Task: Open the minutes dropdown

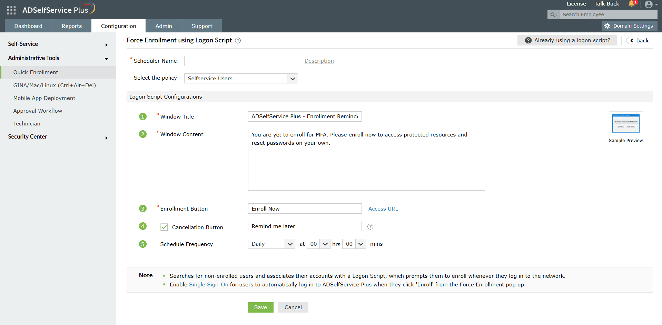Action: (354, 244)
